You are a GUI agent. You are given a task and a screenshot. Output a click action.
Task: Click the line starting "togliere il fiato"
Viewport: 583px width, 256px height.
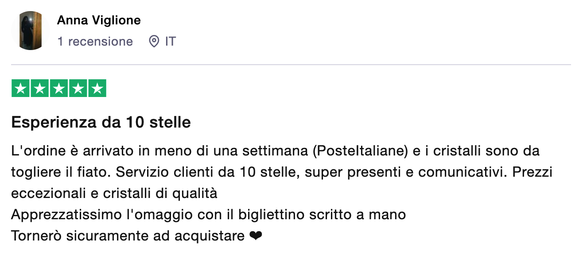pos(282,172)
